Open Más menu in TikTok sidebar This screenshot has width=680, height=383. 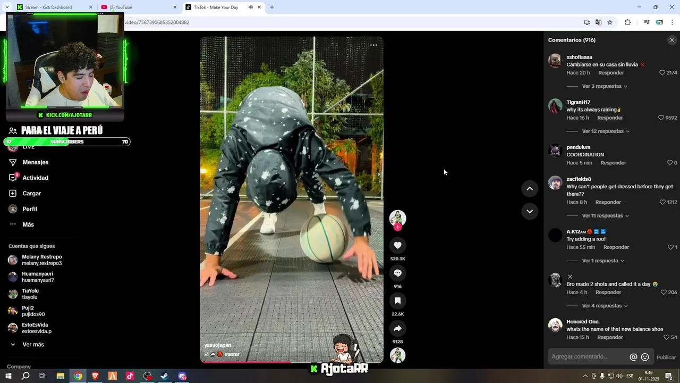pyautogui.click(x=28, y=224)
